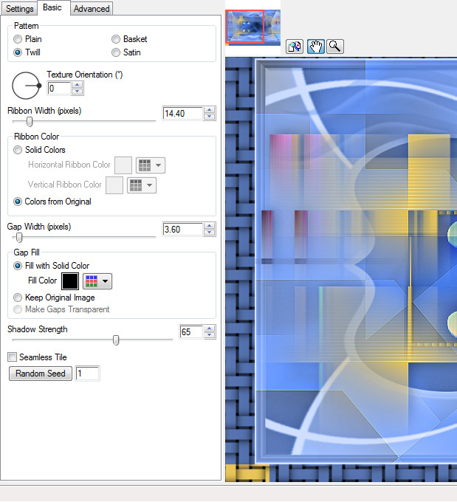Select the Plain pattern option
457x502 pixels.
tap(18, 39)
